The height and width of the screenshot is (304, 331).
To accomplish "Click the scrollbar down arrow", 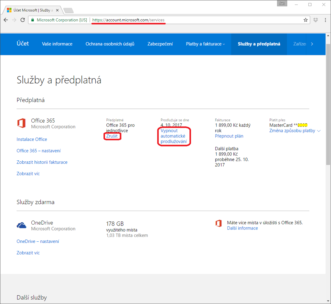I will point(328,301).
